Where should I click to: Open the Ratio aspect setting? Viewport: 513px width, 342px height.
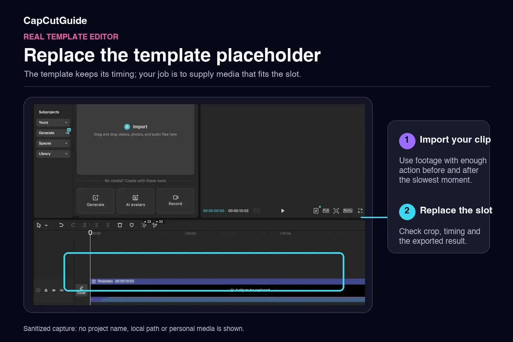click(348, 211)
